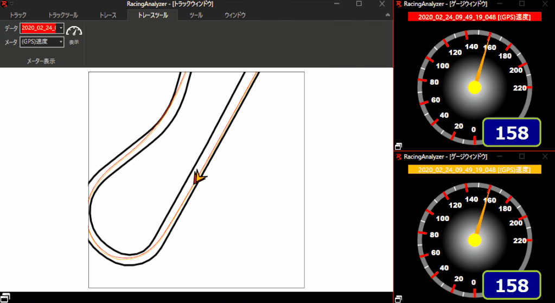This screenshot has width=555, height=303.
Task: Click the lower gauge window's title bar logo
Action: click(399, 156)
